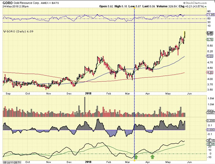This screenshot has height=164, width=215.
Task: Click the GORO (Daily) 6.09 legend label
Action: [20, 31]
